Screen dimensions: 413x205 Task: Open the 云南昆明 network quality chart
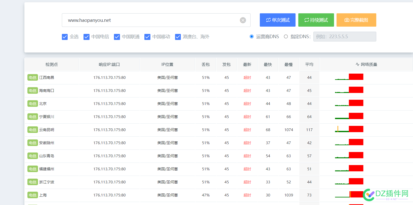tap(349, 129)
